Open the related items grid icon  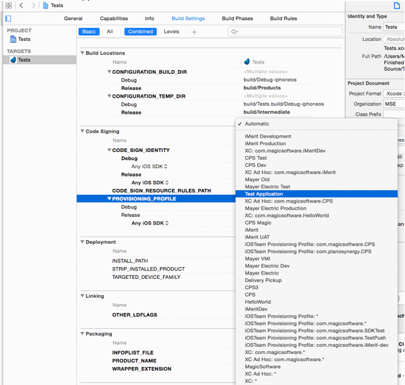click(8, 5)
